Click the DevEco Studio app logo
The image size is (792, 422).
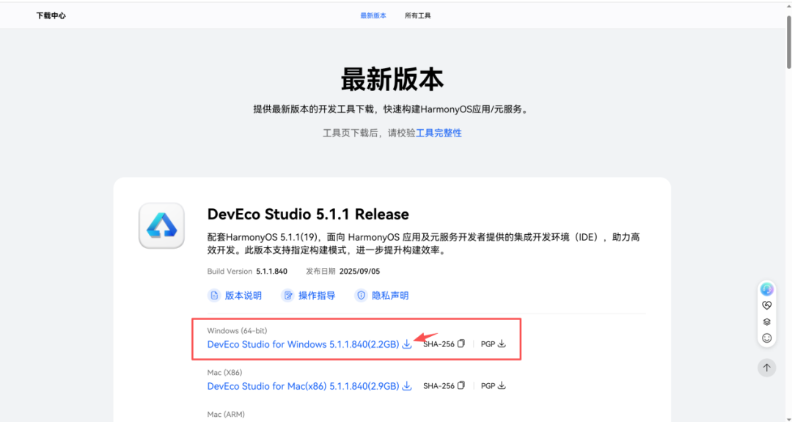(x=161, y=225)
